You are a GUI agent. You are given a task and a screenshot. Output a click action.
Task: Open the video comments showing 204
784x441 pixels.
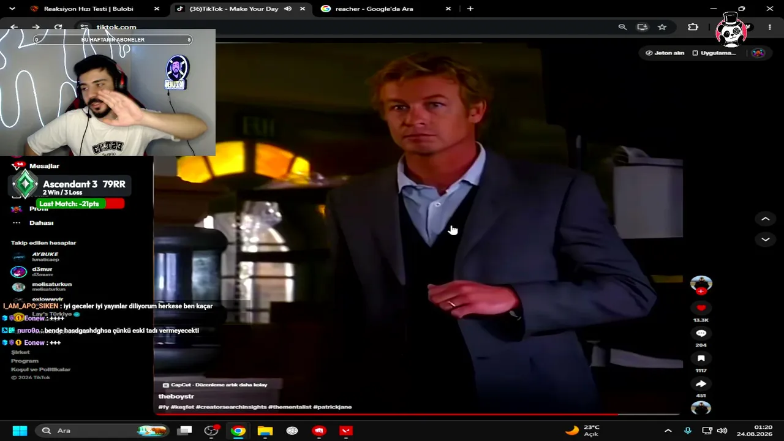click(701, 333)
